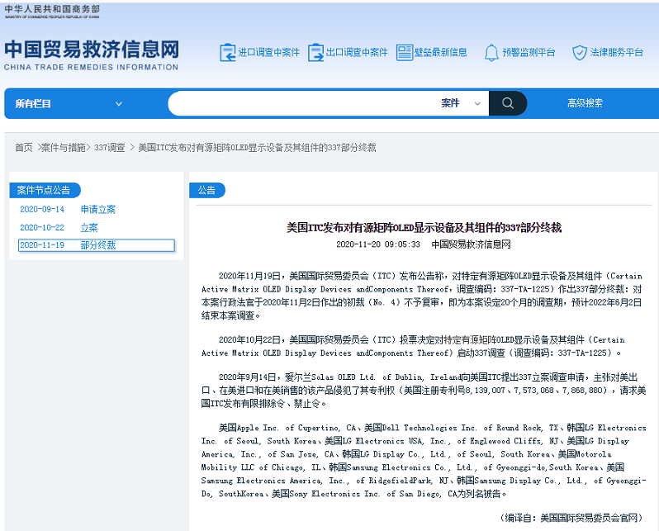Click the source text 中国贸易救济信息网 under title
This screenshot has height=531, width=659.
(471, 244)
